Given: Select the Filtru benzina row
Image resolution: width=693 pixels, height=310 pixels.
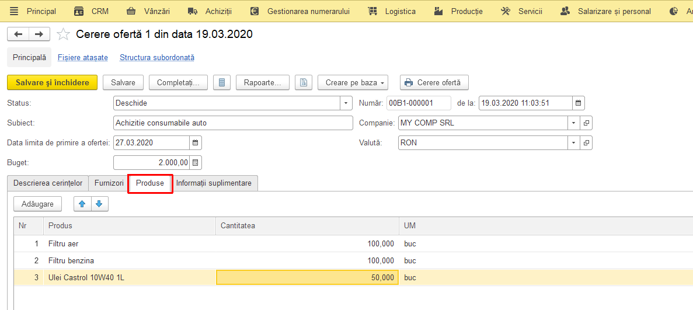Looking at the screenshot, I should [x=349, y=260].
